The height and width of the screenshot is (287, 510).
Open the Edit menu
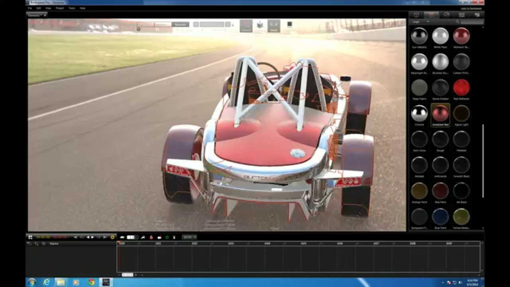coord(39,8)
